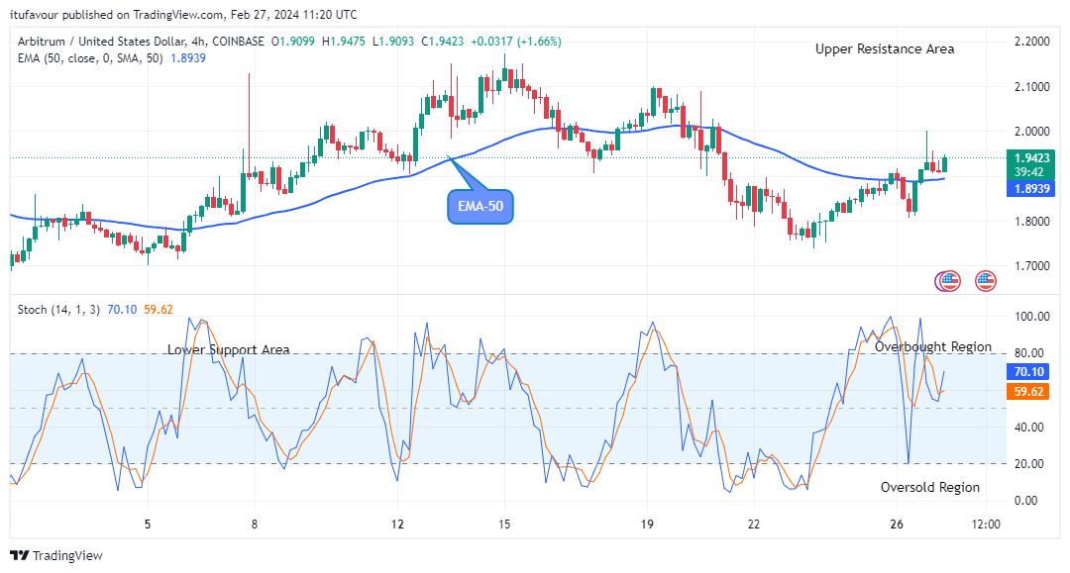Screen dimensions: 1070x573
Task: Click the EMA (50, close, 0, SMA, 50) legend
Action: click(90, 58)
